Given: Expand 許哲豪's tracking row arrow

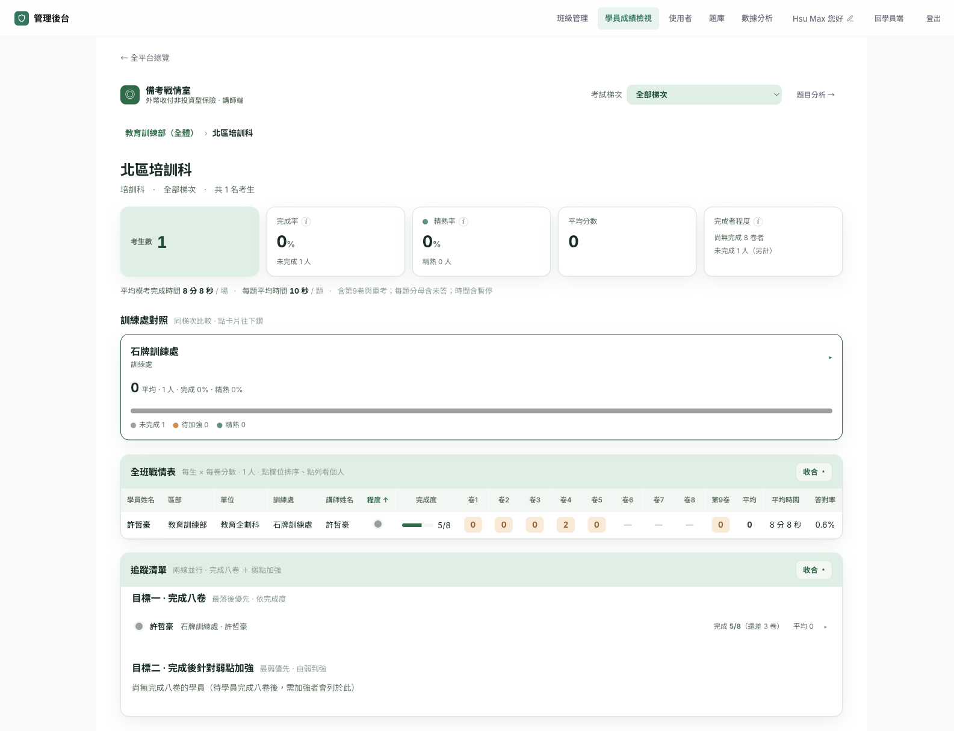Looking at the screenshot, I should coord(825,627).
